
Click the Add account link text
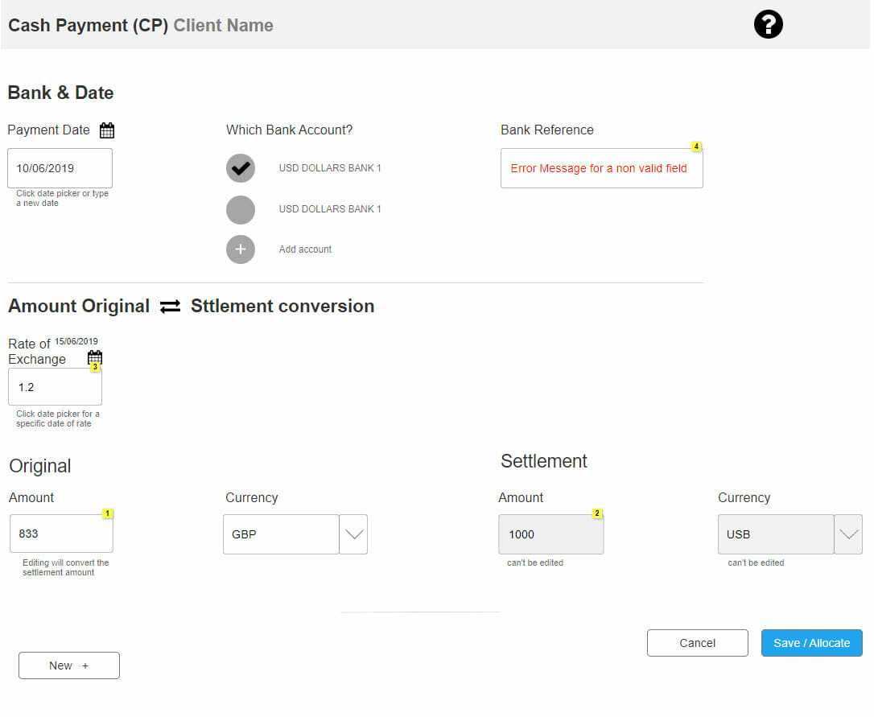pos(305,249)
